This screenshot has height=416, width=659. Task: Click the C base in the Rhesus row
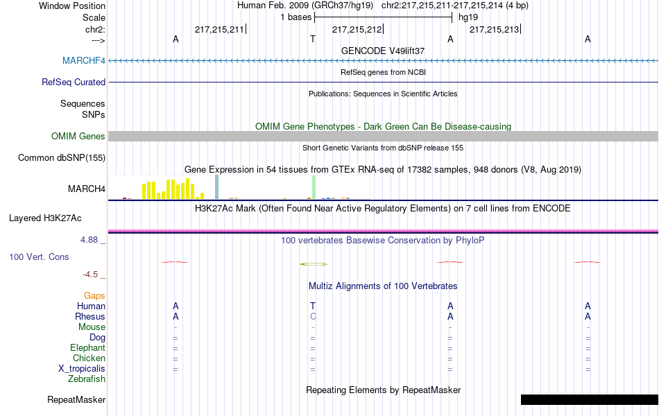click(313, 316)
